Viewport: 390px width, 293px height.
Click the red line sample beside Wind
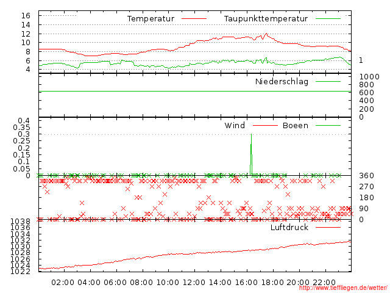pos(265,125)
